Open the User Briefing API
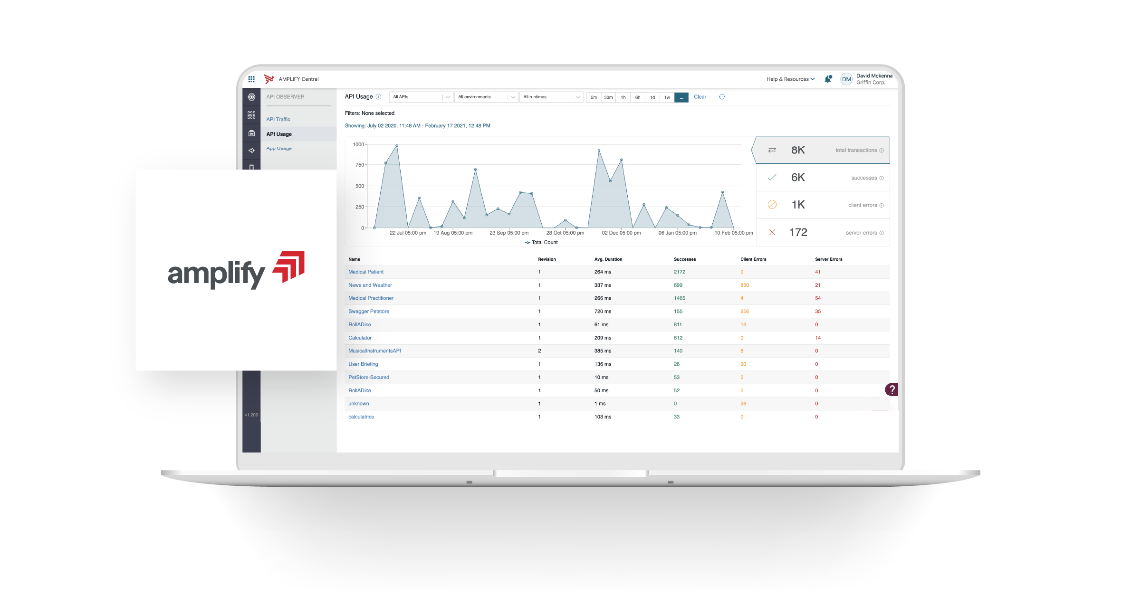1141x596 pixels. point(363,364)
